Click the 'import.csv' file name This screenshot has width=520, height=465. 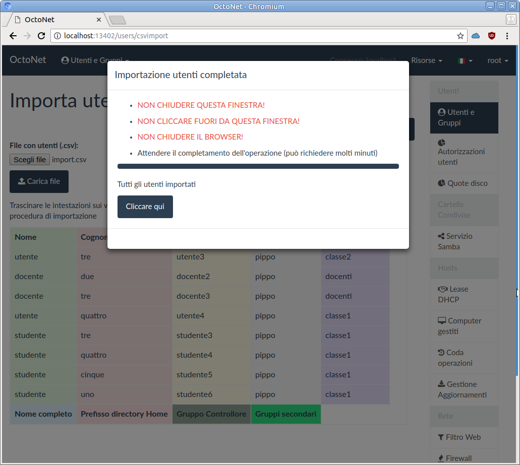coord(69,160)
